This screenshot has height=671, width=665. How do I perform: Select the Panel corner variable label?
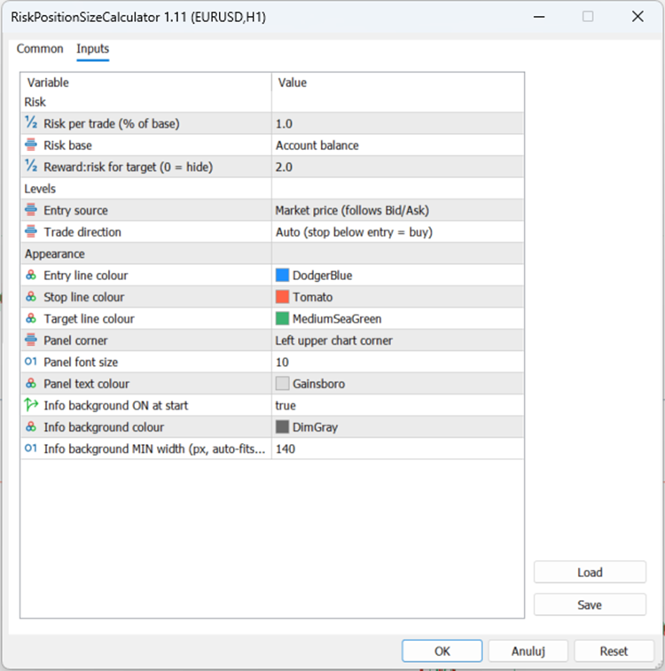tap(75, 340)
